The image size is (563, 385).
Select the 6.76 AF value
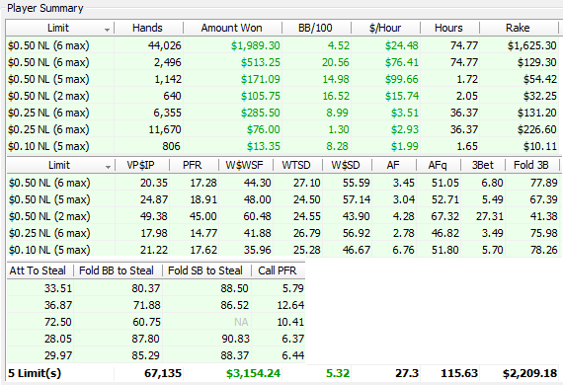403,250
